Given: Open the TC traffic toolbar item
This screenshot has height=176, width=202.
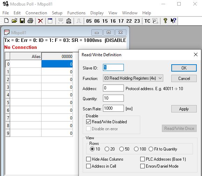Looking at the screenshot, I should (147, 21).
